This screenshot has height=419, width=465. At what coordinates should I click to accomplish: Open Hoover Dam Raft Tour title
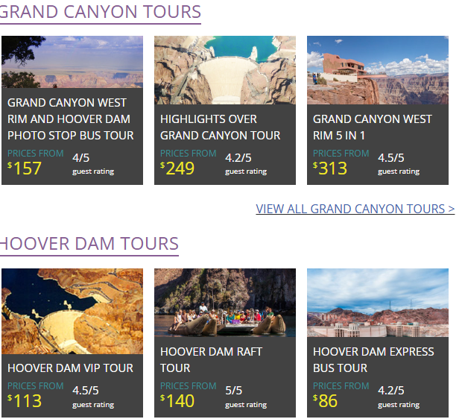click(x=211, y=359)
